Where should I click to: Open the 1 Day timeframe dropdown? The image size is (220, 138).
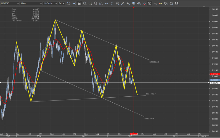tap(31, 3)
